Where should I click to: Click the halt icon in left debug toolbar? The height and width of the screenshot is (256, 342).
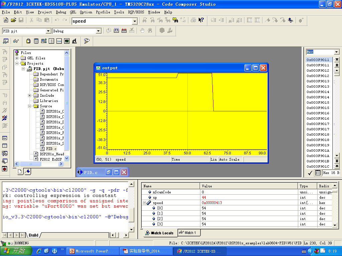pyautogui.click(x=5, y=118)
